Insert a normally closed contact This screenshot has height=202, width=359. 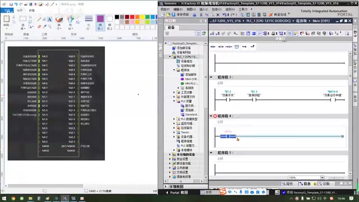click(x=220, y=47)
